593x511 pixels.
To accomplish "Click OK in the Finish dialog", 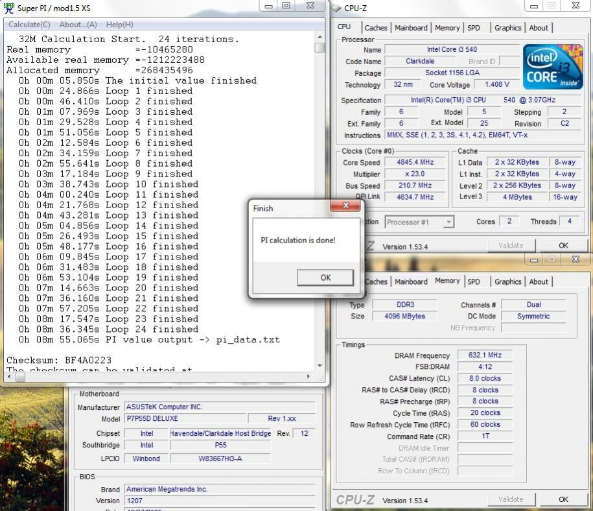I will [325, 278].
